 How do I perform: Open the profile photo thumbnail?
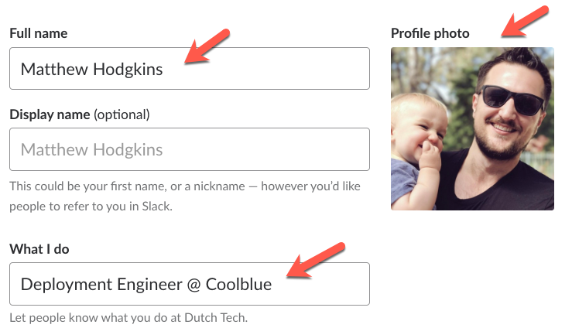472,128
